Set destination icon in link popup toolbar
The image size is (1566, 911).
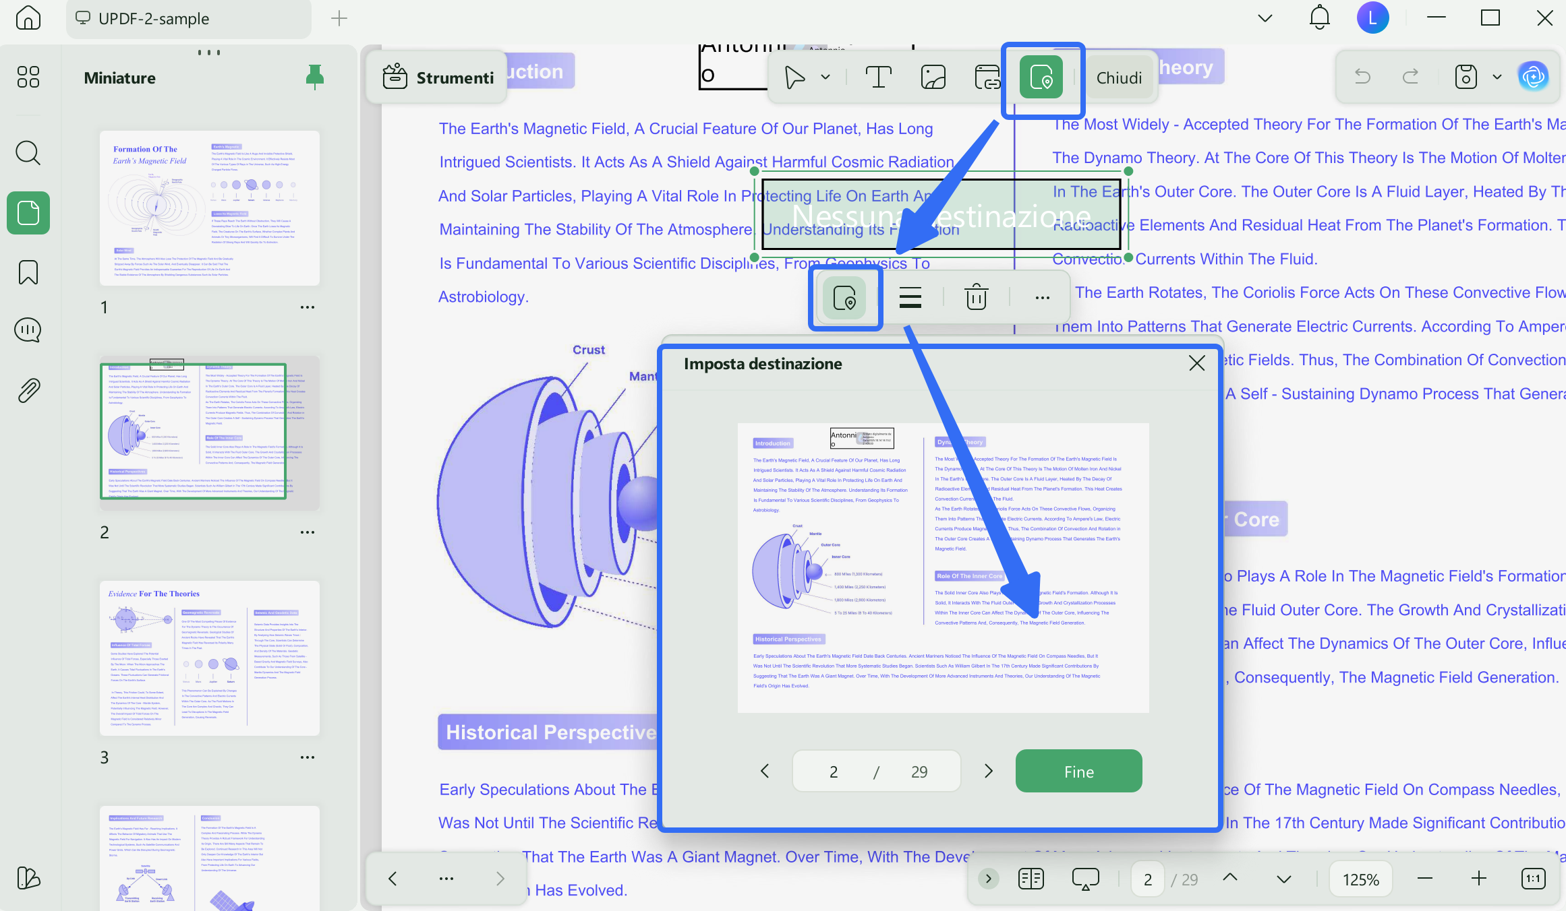click(x=844, y=297)
